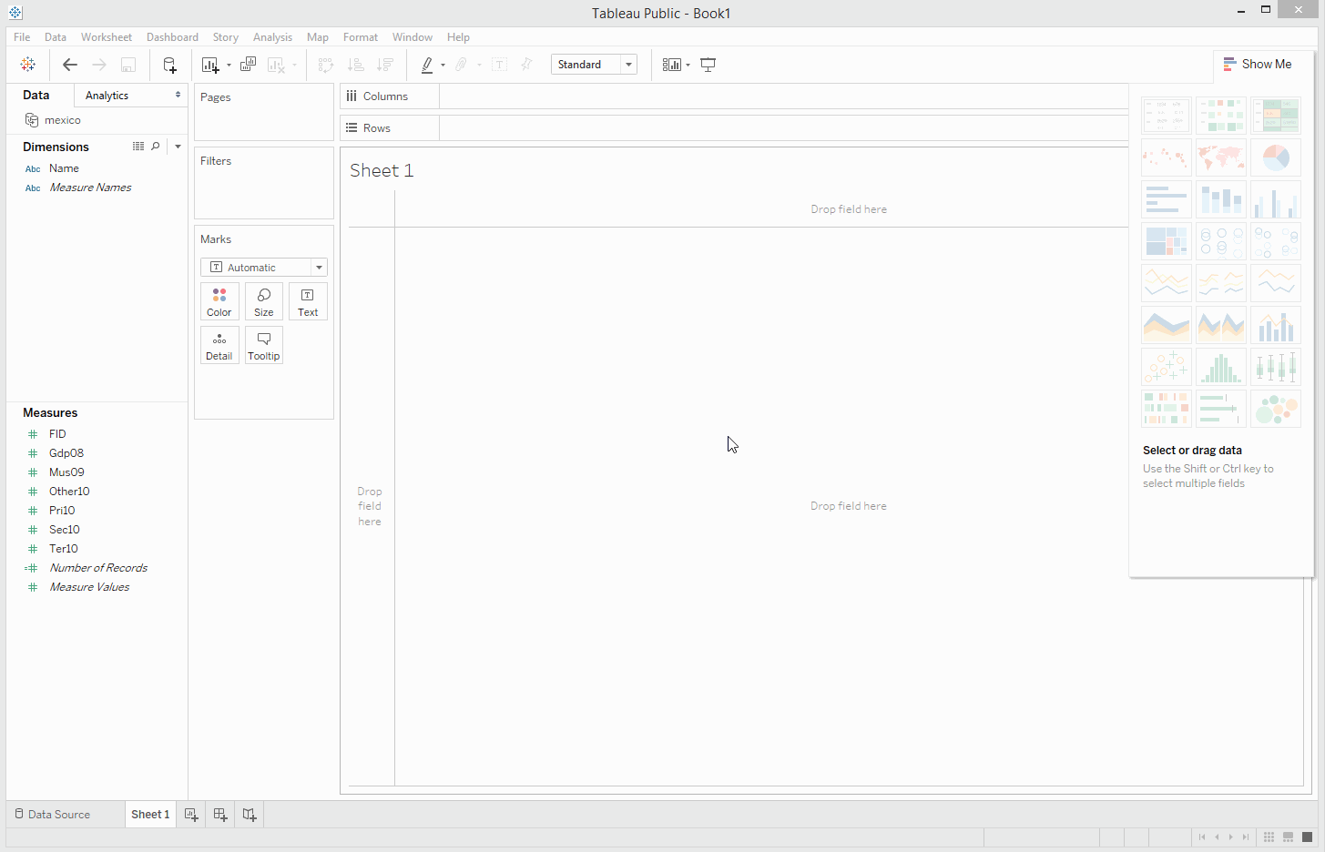Switch to the Analytics pane tab
This screenshot has height=852, width=1325.
tap(107, 96)
